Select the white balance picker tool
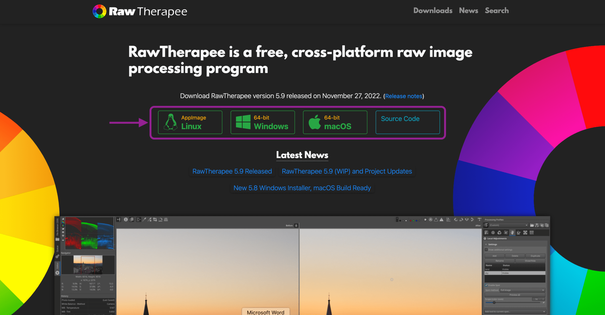The width and height of the screenshot is (605, 315). 149,220
